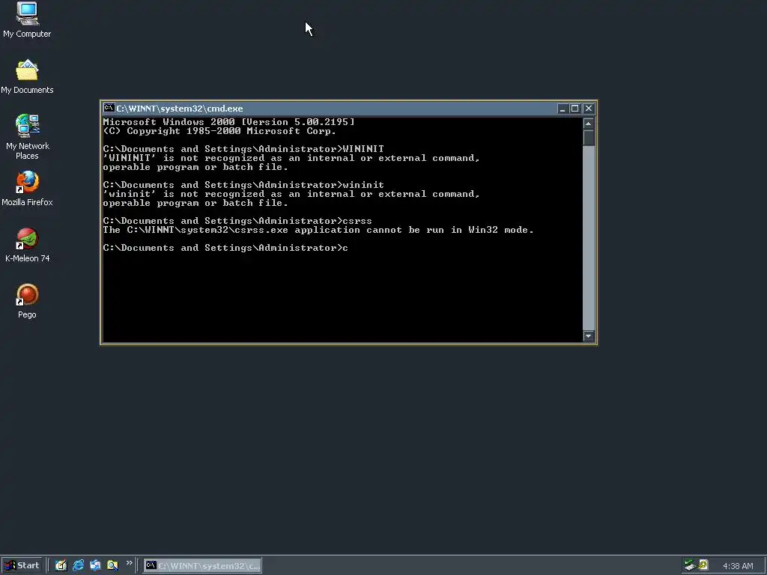Screen dimensions: 767x575
Task: Open My Computer desktop icon
Action: (x=27, y=19)
